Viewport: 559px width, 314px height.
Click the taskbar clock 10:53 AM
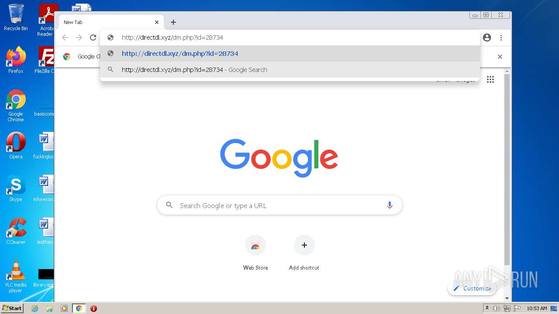tap(537, 308)
